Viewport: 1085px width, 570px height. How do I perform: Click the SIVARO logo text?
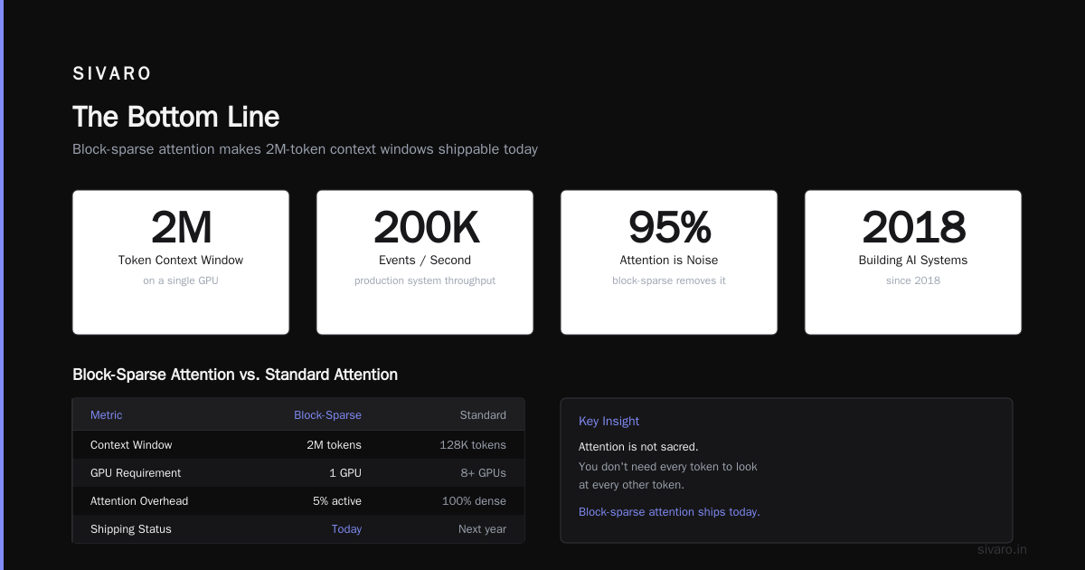pos(112,74)
